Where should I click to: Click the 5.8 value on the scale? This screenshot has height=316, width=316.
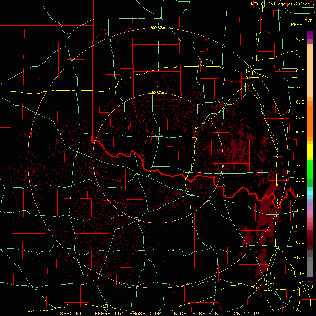300,118
